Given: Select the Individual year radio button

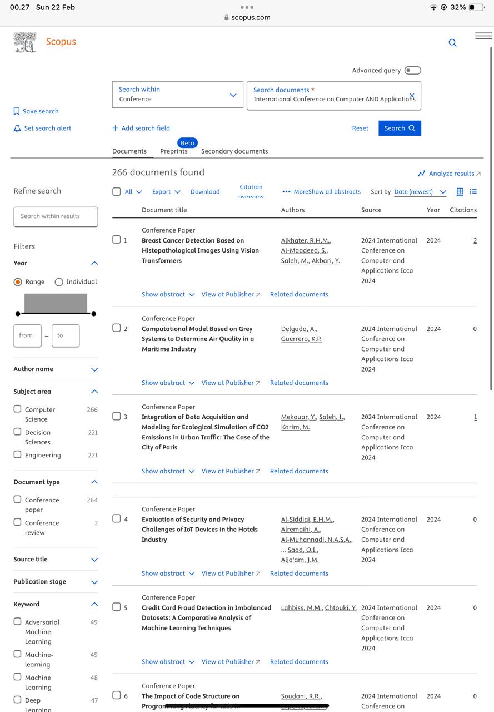Looking at the screenshot, I should (59, 282).
